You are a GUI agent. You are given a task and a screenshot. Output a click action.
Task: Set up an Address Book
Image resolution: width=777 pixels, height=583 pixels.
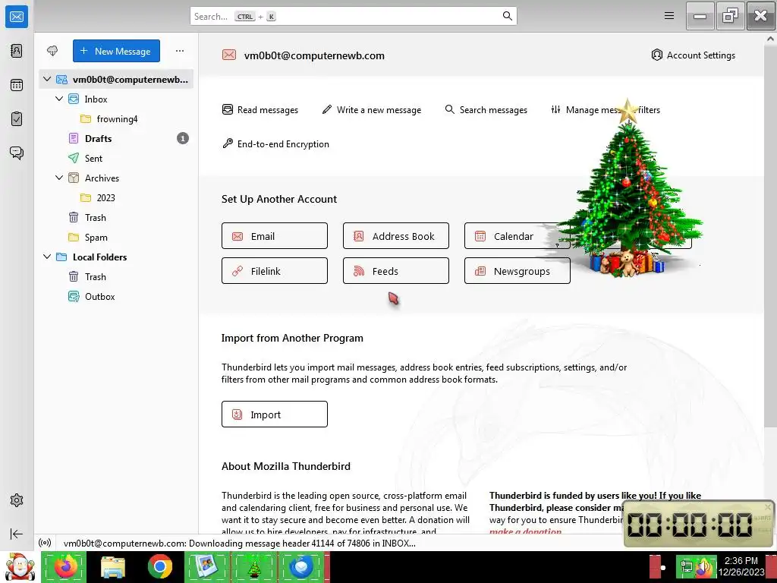point(396,236)
